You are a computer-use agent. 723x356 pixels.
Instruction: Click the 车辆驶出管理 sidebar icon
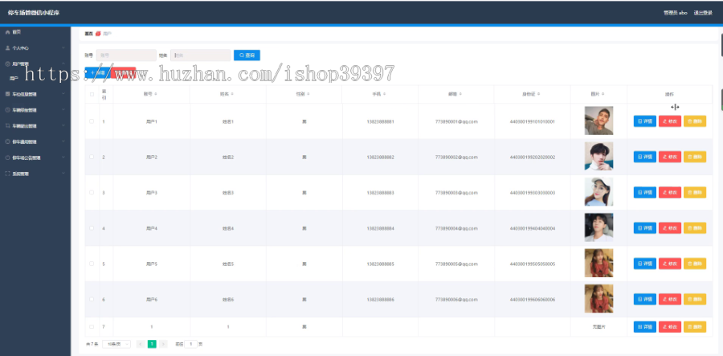[7, 126]
